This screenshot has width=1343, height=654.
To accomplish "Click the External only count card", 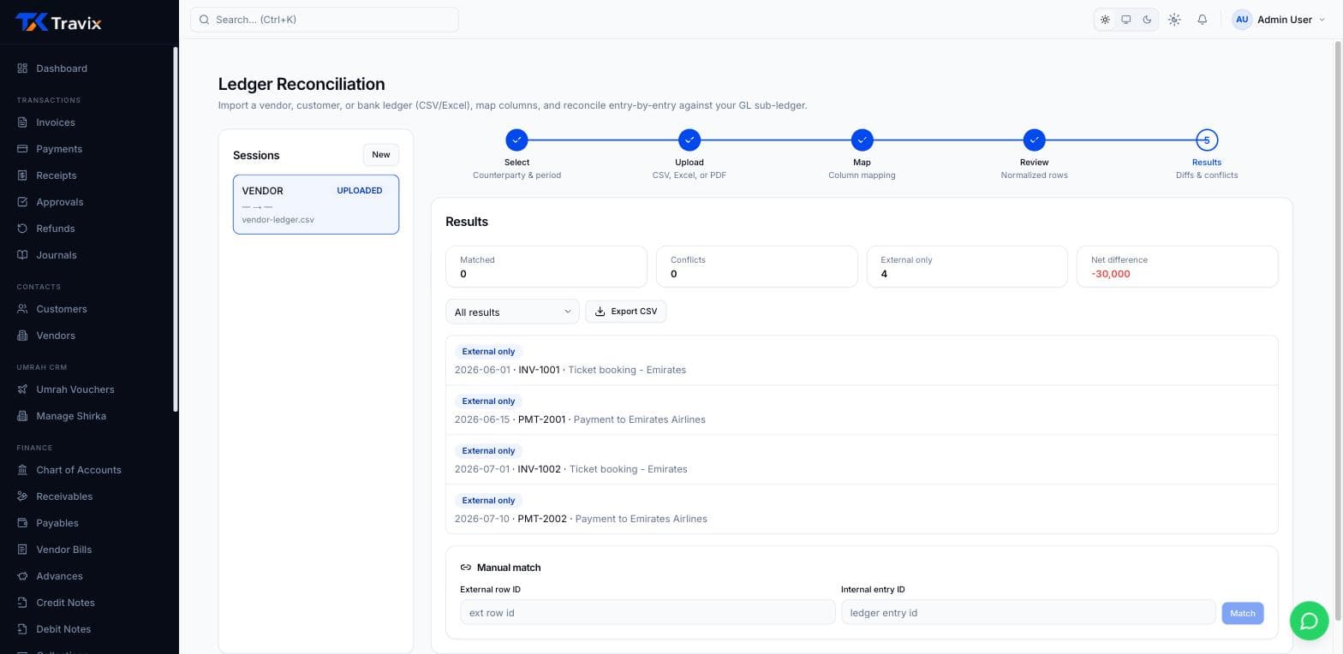I will (967, 266).
